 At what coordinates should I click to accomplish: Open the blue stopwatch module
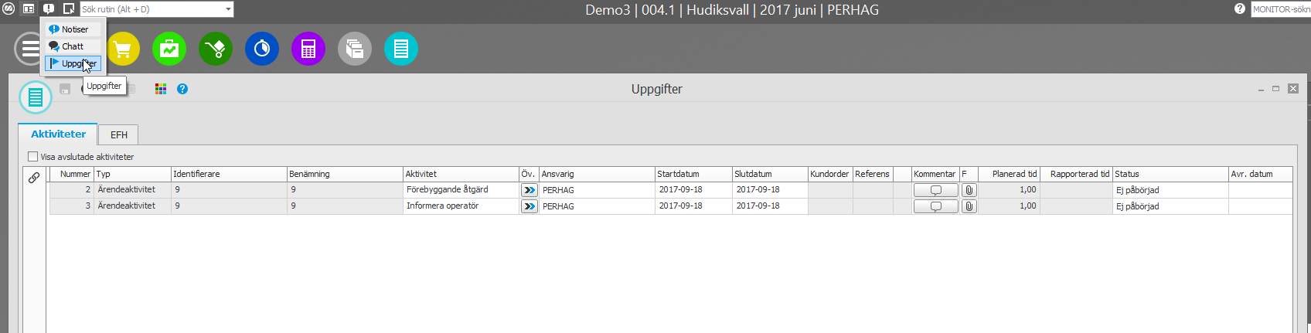262,49
